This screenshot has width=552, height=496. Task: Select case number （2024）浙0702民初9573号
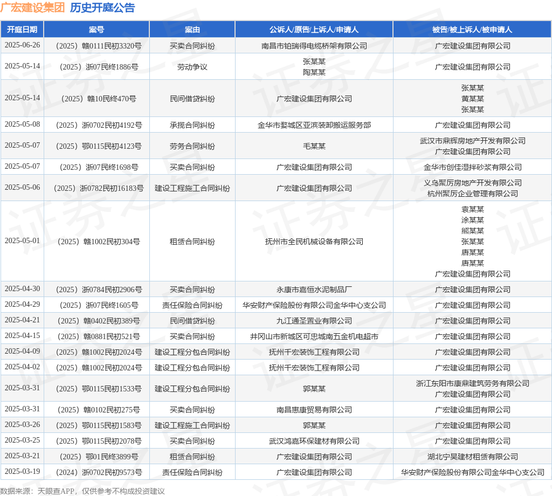click(96, 472)
